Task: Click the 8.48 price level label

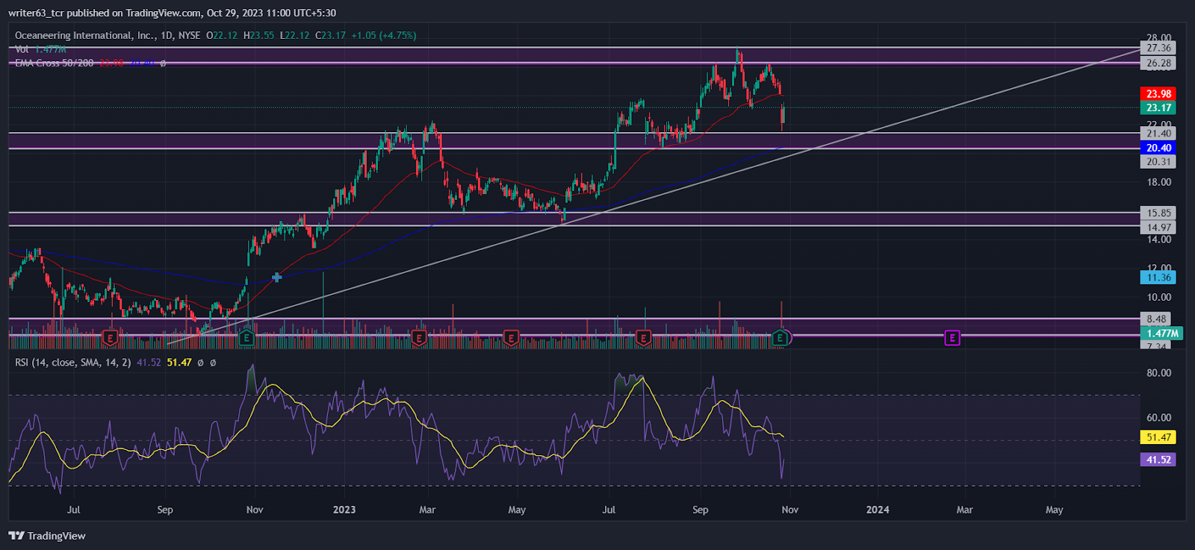Action: click(1156, 319)
